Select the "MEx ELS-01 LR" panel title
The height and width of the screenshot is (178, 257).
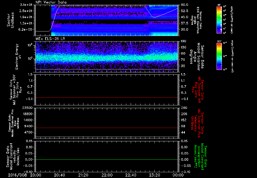[50, 39]
